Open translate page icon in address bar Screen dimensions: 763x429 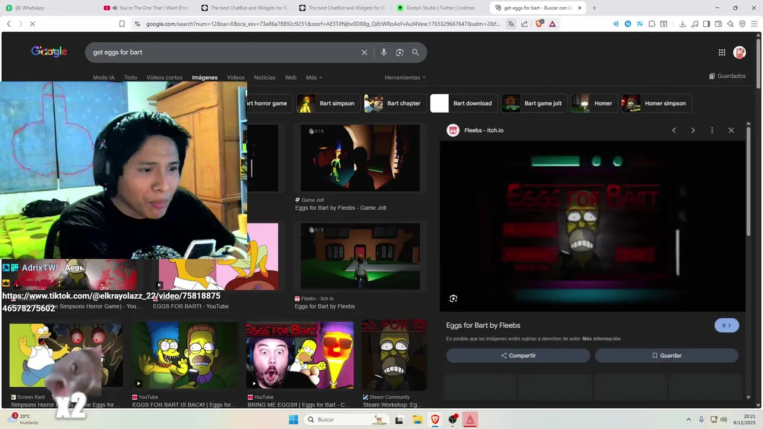pyautogui.click(x=511, y=24)
